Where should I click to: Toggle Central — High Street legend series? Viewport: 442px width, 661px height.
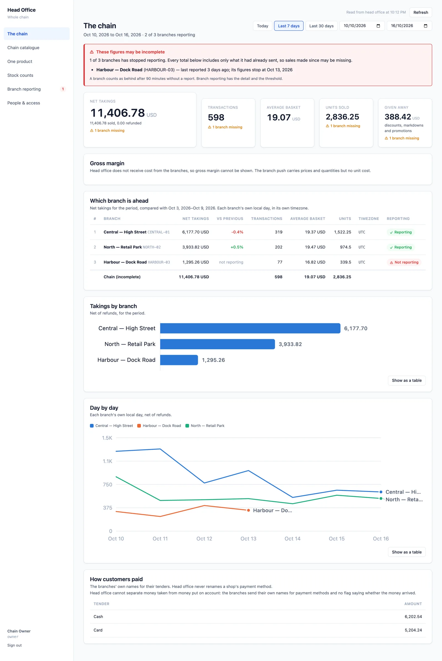point(111,426)
